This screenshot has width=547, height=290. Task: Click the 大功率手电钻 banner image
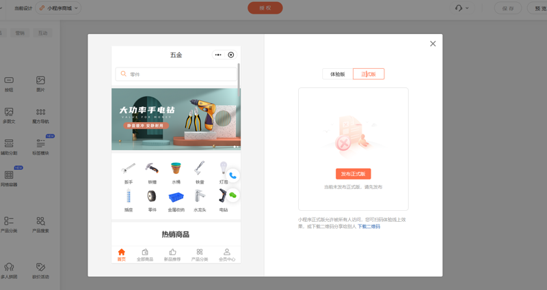pos(176,119)
